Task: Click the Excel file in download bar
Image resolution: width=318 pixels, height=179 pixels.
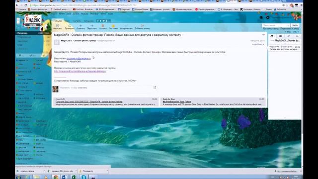Action: 62,171
